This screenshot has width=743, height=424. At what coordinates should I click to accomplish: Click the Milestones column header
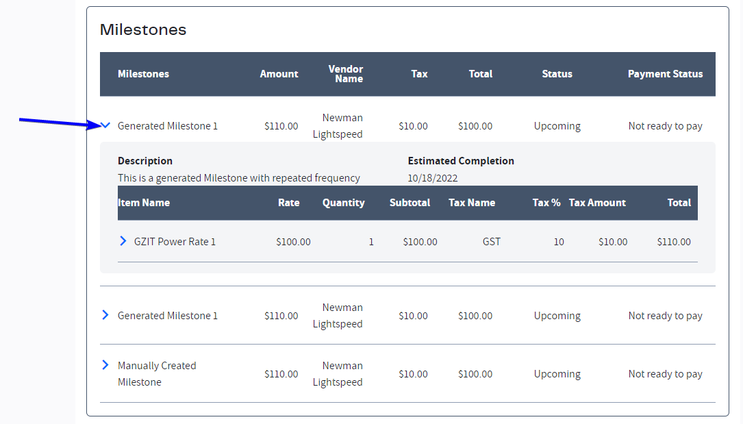point(143,74)
